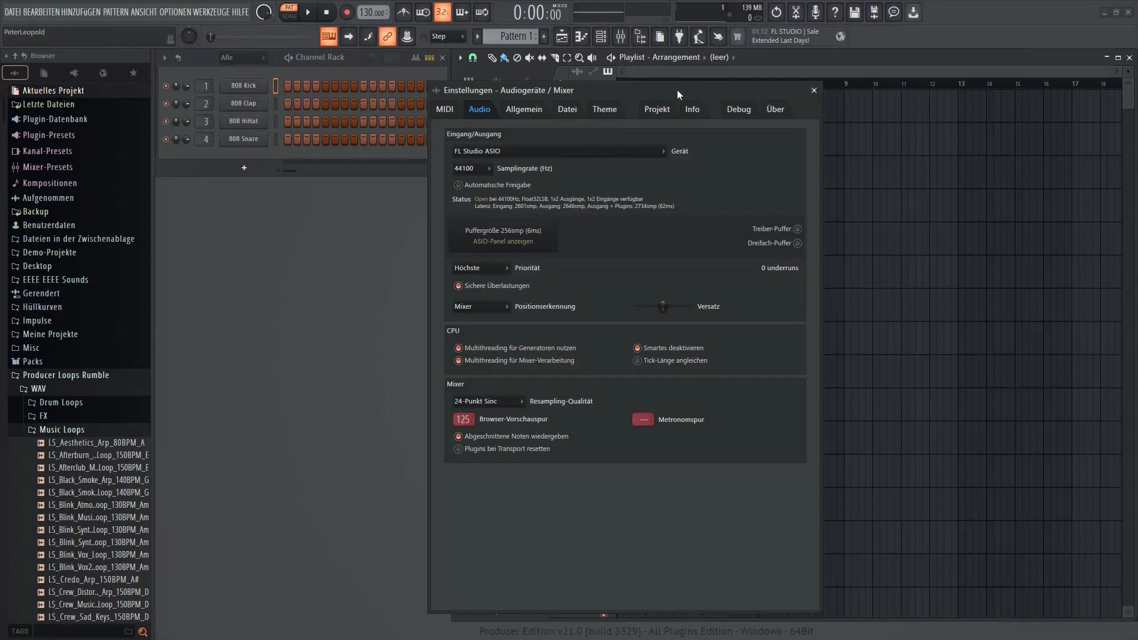The image size is (1138, 640).
Task: Switch to the Theme settings tab
Action: pos(605,110)
